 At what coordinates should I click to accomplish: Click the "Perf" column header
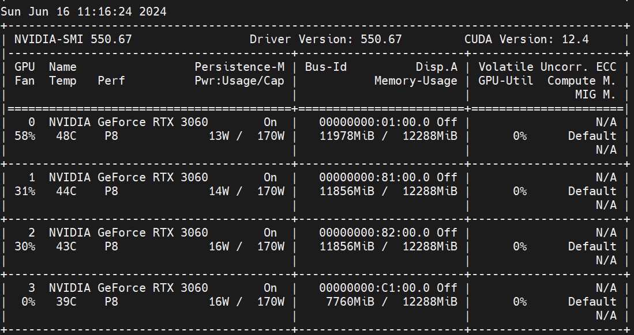tap(111, 81)
